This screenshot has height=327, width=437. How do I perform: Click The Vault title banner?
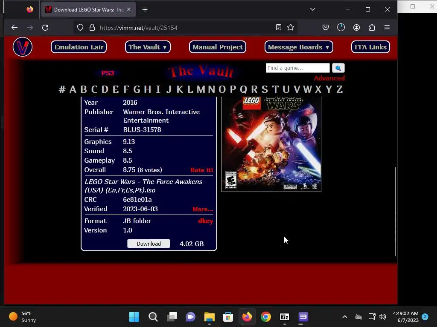[201, 71]
